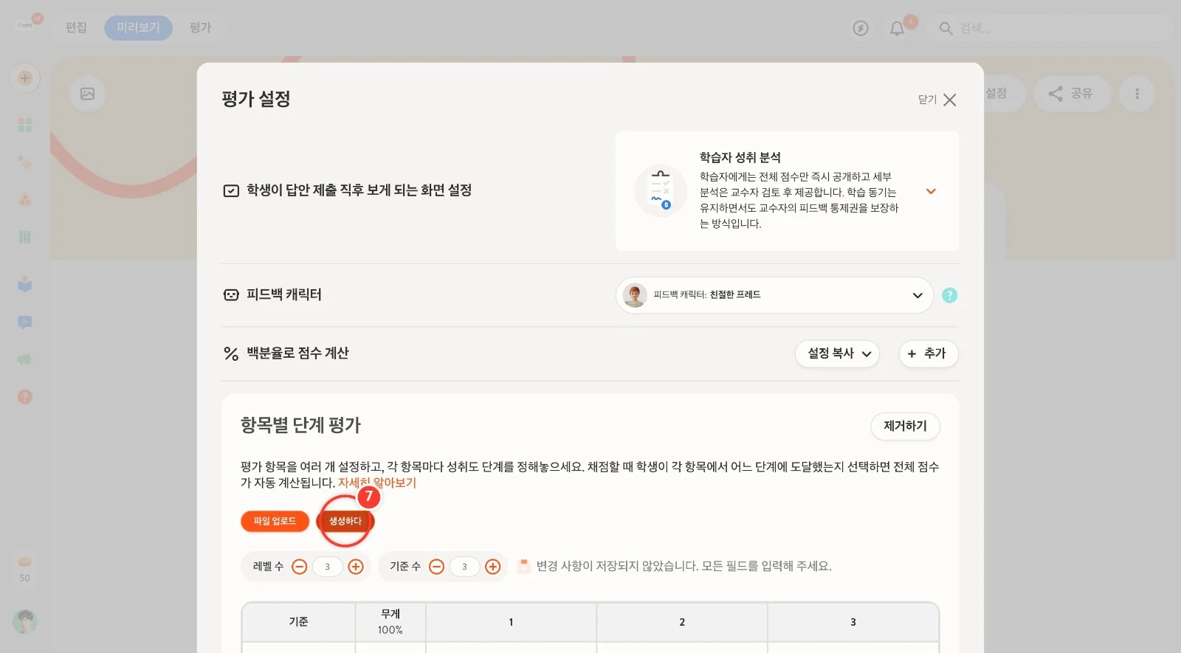Click the blue book reader sidebar icon

click(x=25, y=284)
